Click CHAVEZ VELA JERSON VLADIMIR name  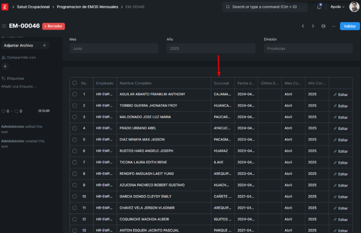pos(147,208)
